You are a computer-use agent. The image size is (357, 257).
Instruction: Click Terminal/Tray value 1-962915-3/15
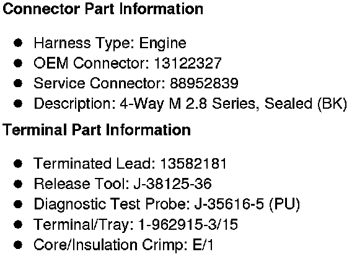(188, 224)
